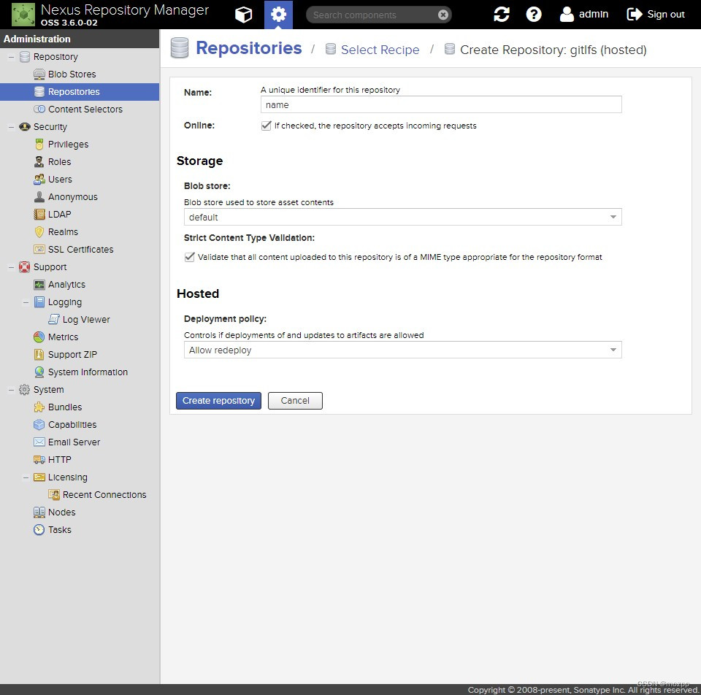Viewport: 701px width, 695px height.
Task: Click the Create repository button
Action: point(218,401)
